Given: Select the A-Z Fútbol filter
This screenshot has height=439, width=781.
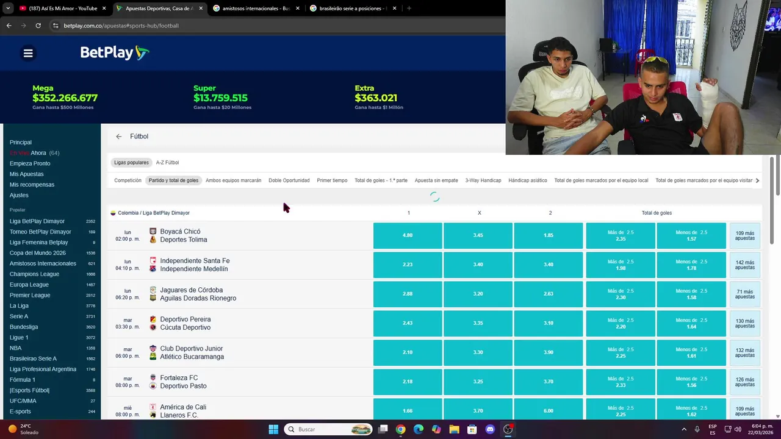Looking at the screenshot, I should click(x=167, y=163).
